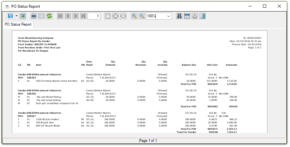Click the column width adjust icon

pyautogui.click(x=187, y=16)
